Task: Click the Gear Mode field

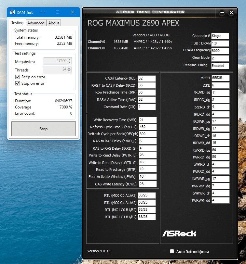Action: pos(220,58)
